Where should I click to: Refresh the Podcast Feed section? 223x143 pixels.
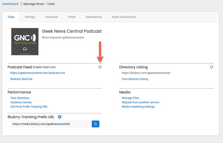[x=100, y=67]
